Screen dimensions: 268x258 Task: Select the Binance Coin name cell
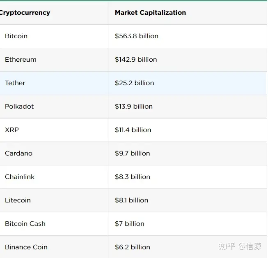pos(26,247)
